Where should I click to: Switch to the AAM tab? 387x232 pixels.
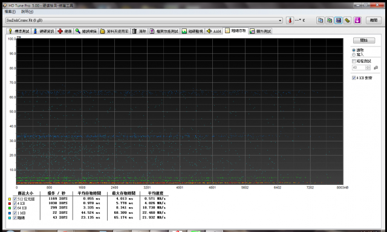[x=213, y=31]
